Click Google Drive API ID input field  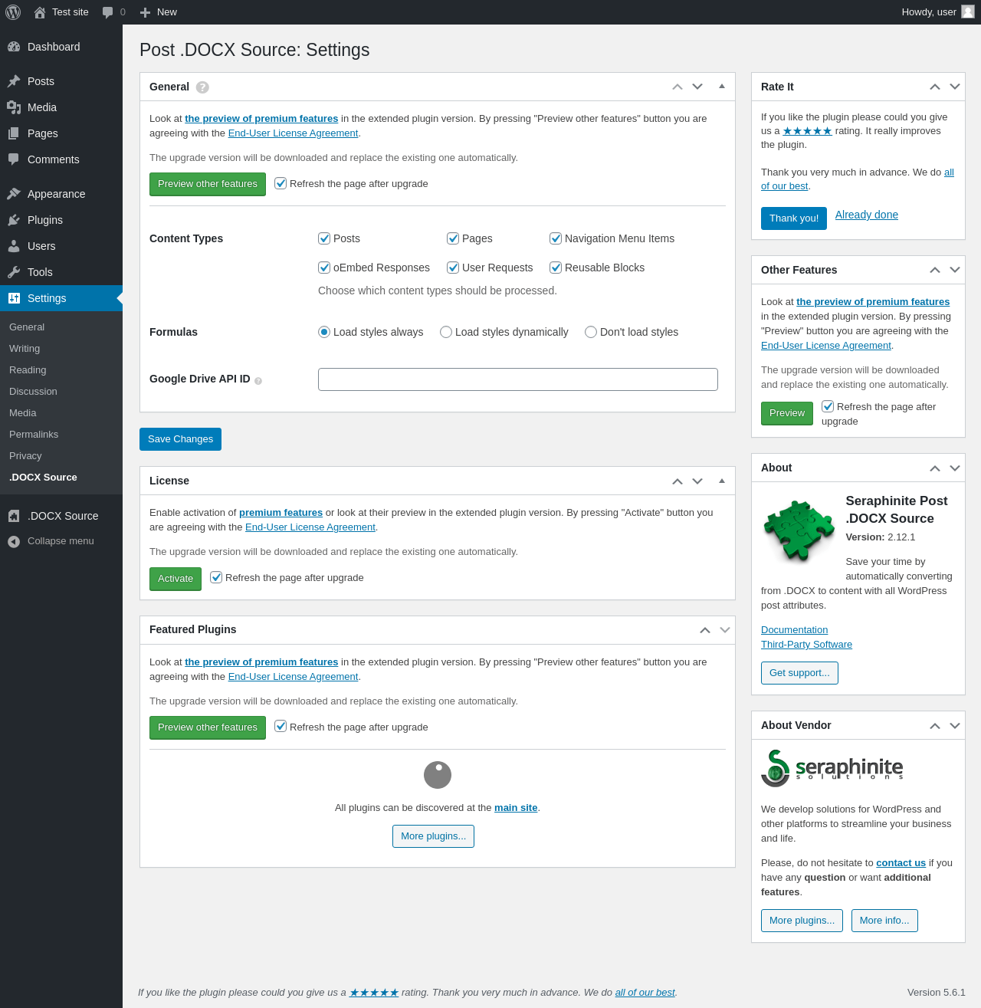click(x=518, y=379)
